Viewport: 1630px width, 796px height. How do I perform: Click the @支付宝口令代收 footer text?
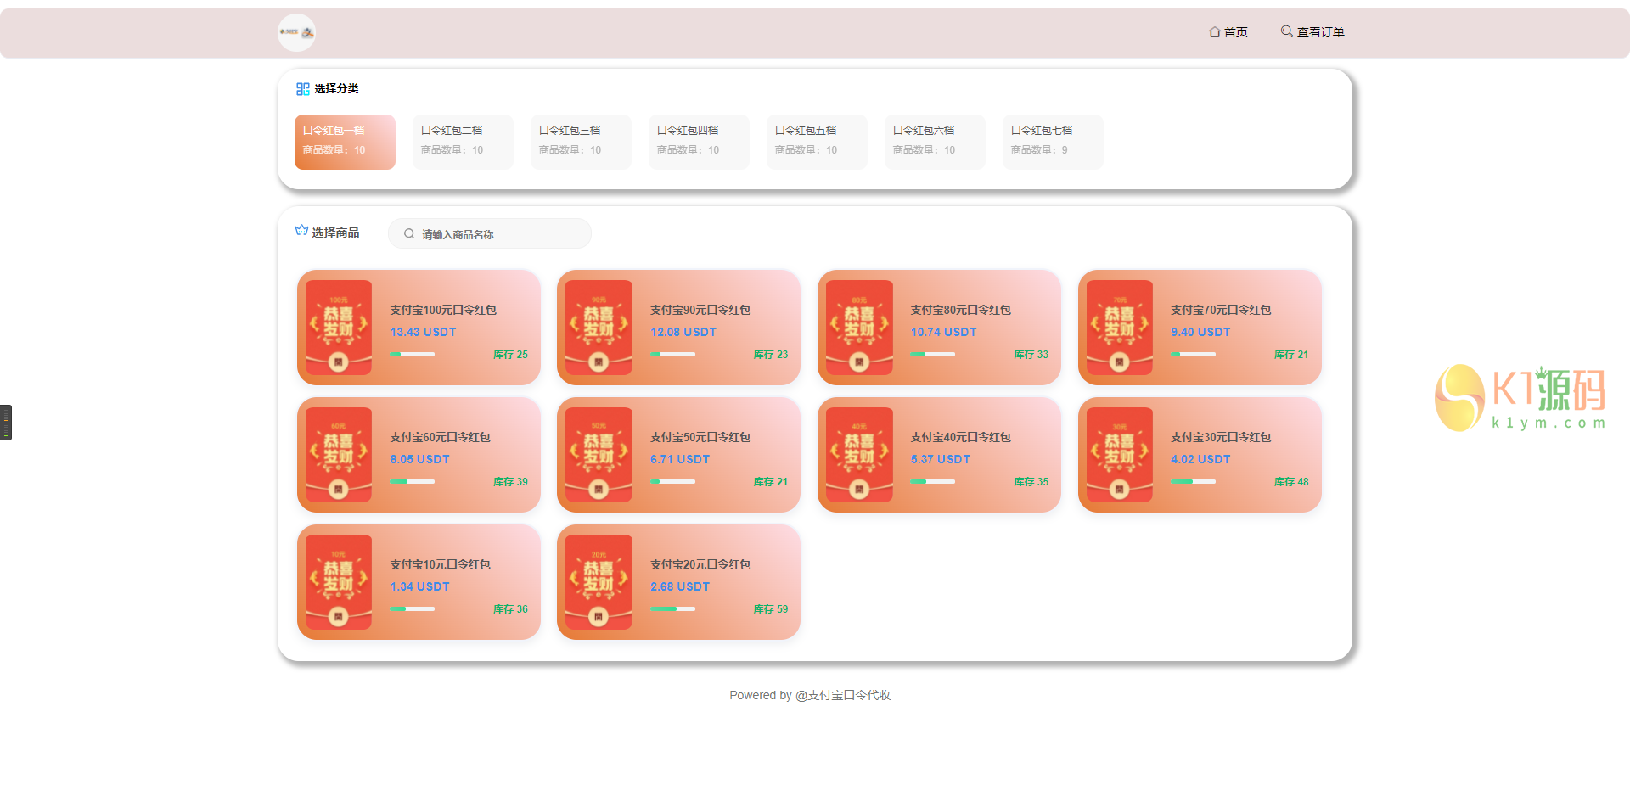842,695
